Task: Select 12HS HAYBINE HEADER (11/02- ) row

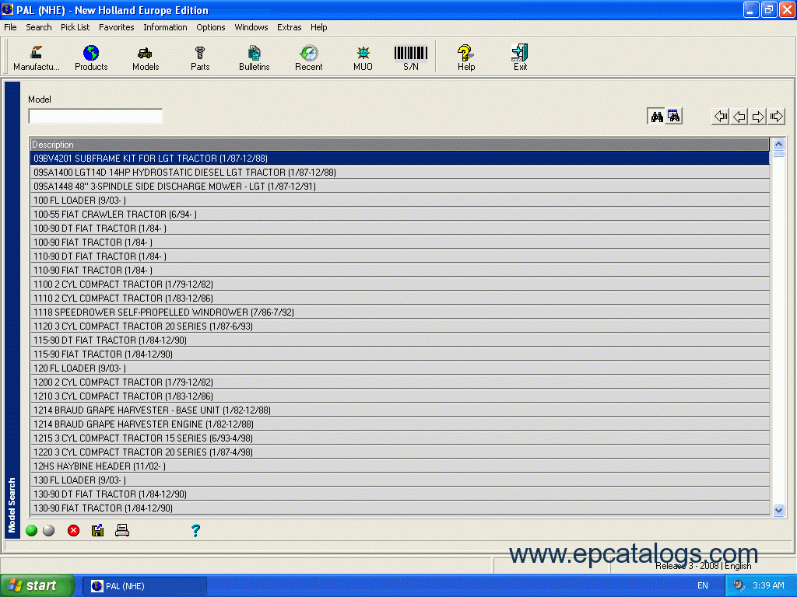Action: click(399, 466)
